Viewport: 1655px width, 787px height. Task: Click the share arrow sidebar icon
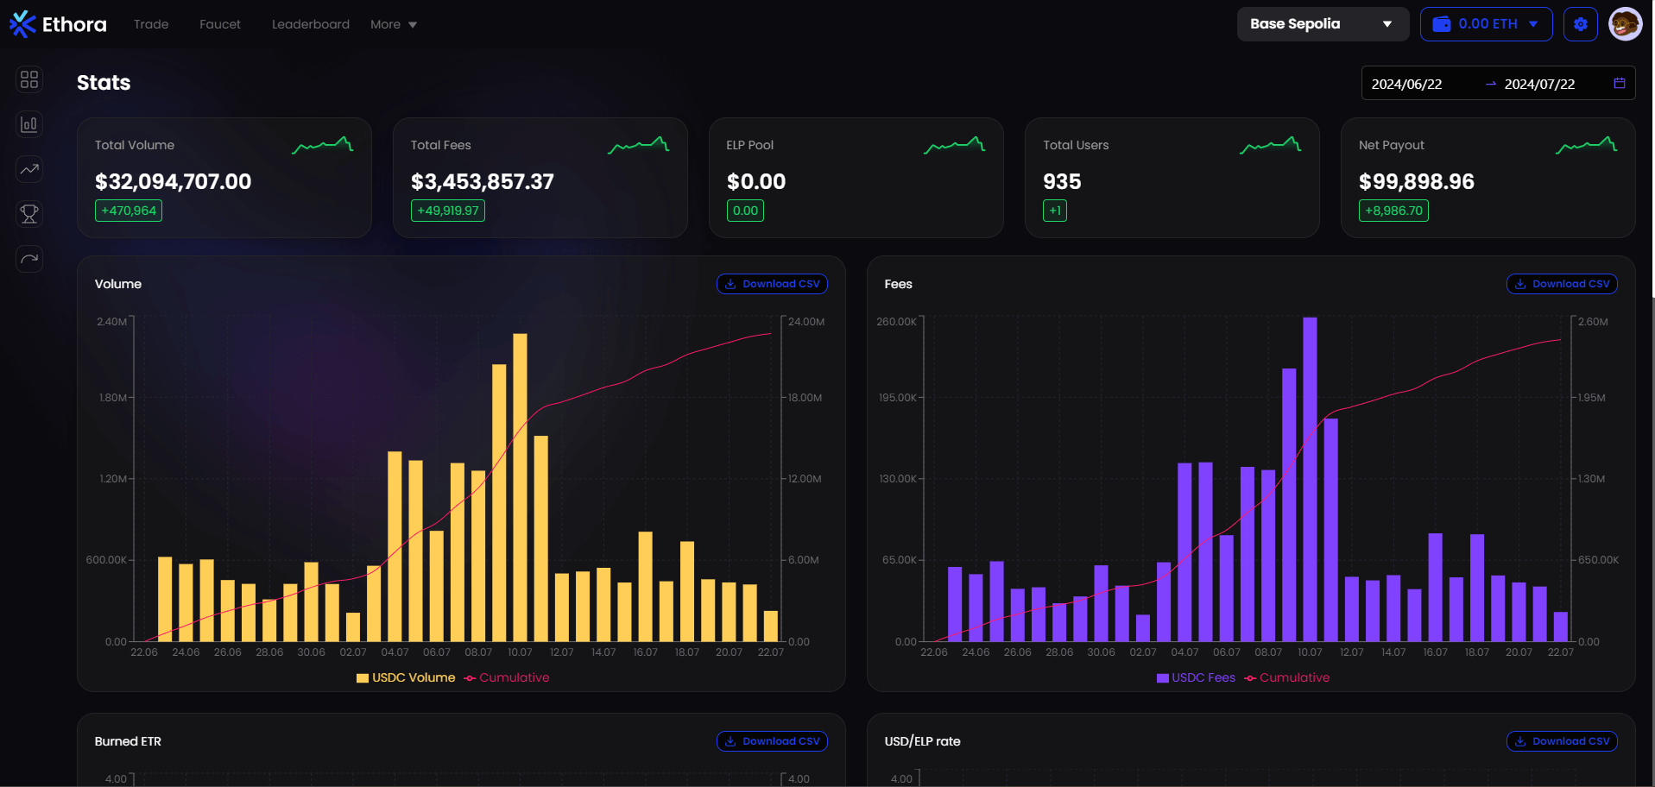[29, 259]
